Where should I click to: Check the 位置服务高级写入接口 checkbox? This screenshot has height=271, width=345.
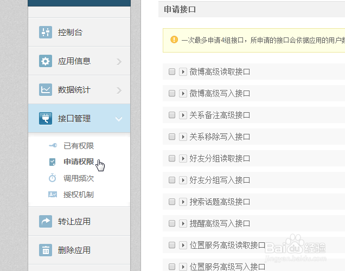click(172, 267)
